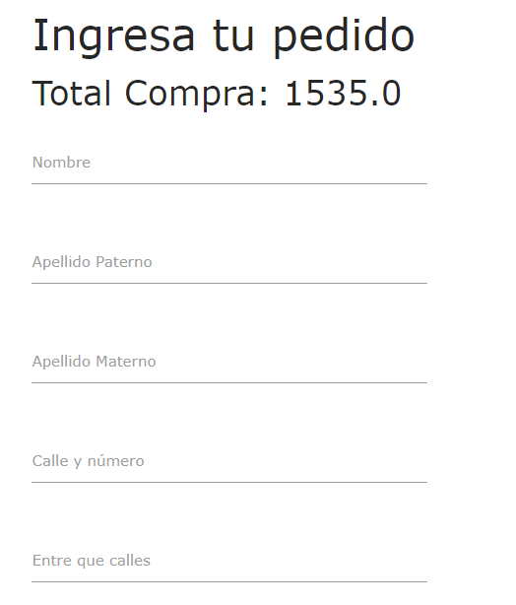
Task: Click the word pedido in title
Action: pyautogui.click(x=344, y=37)
